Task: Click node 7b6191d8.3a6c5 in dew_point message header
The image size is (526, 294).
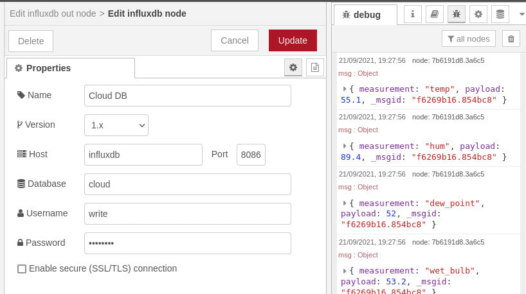Action: [x=448, y=174]
